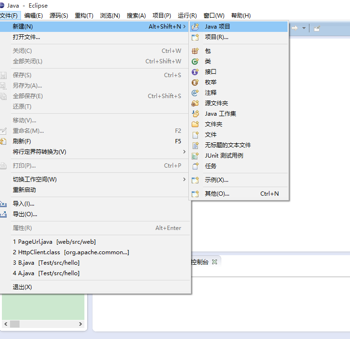350x339 pixels.
Task: Click the 类 class icon
Action: coord(195,61)
